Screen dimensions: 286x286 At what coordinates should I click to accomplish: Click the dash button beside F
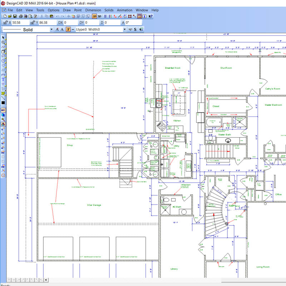pyautogui.click(x=73, y=29)
